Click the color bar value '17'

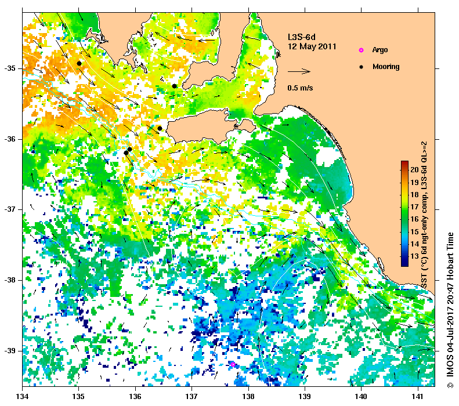(x=414, y=207)
